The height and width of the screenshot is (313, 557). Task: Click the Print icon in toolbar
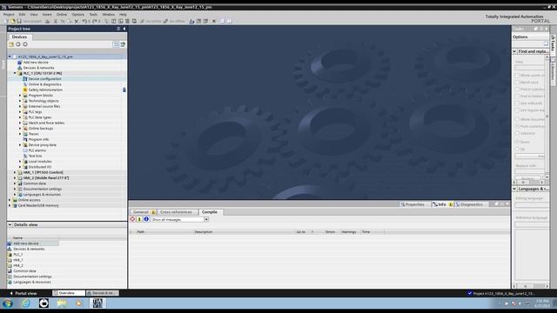click(x=47, y=21)
